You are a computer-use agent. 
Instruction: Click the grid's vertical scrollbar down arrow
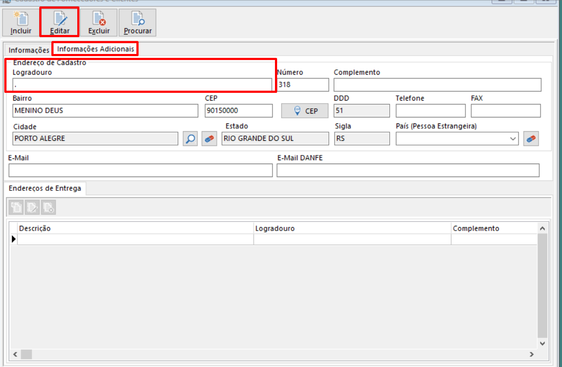543,343
